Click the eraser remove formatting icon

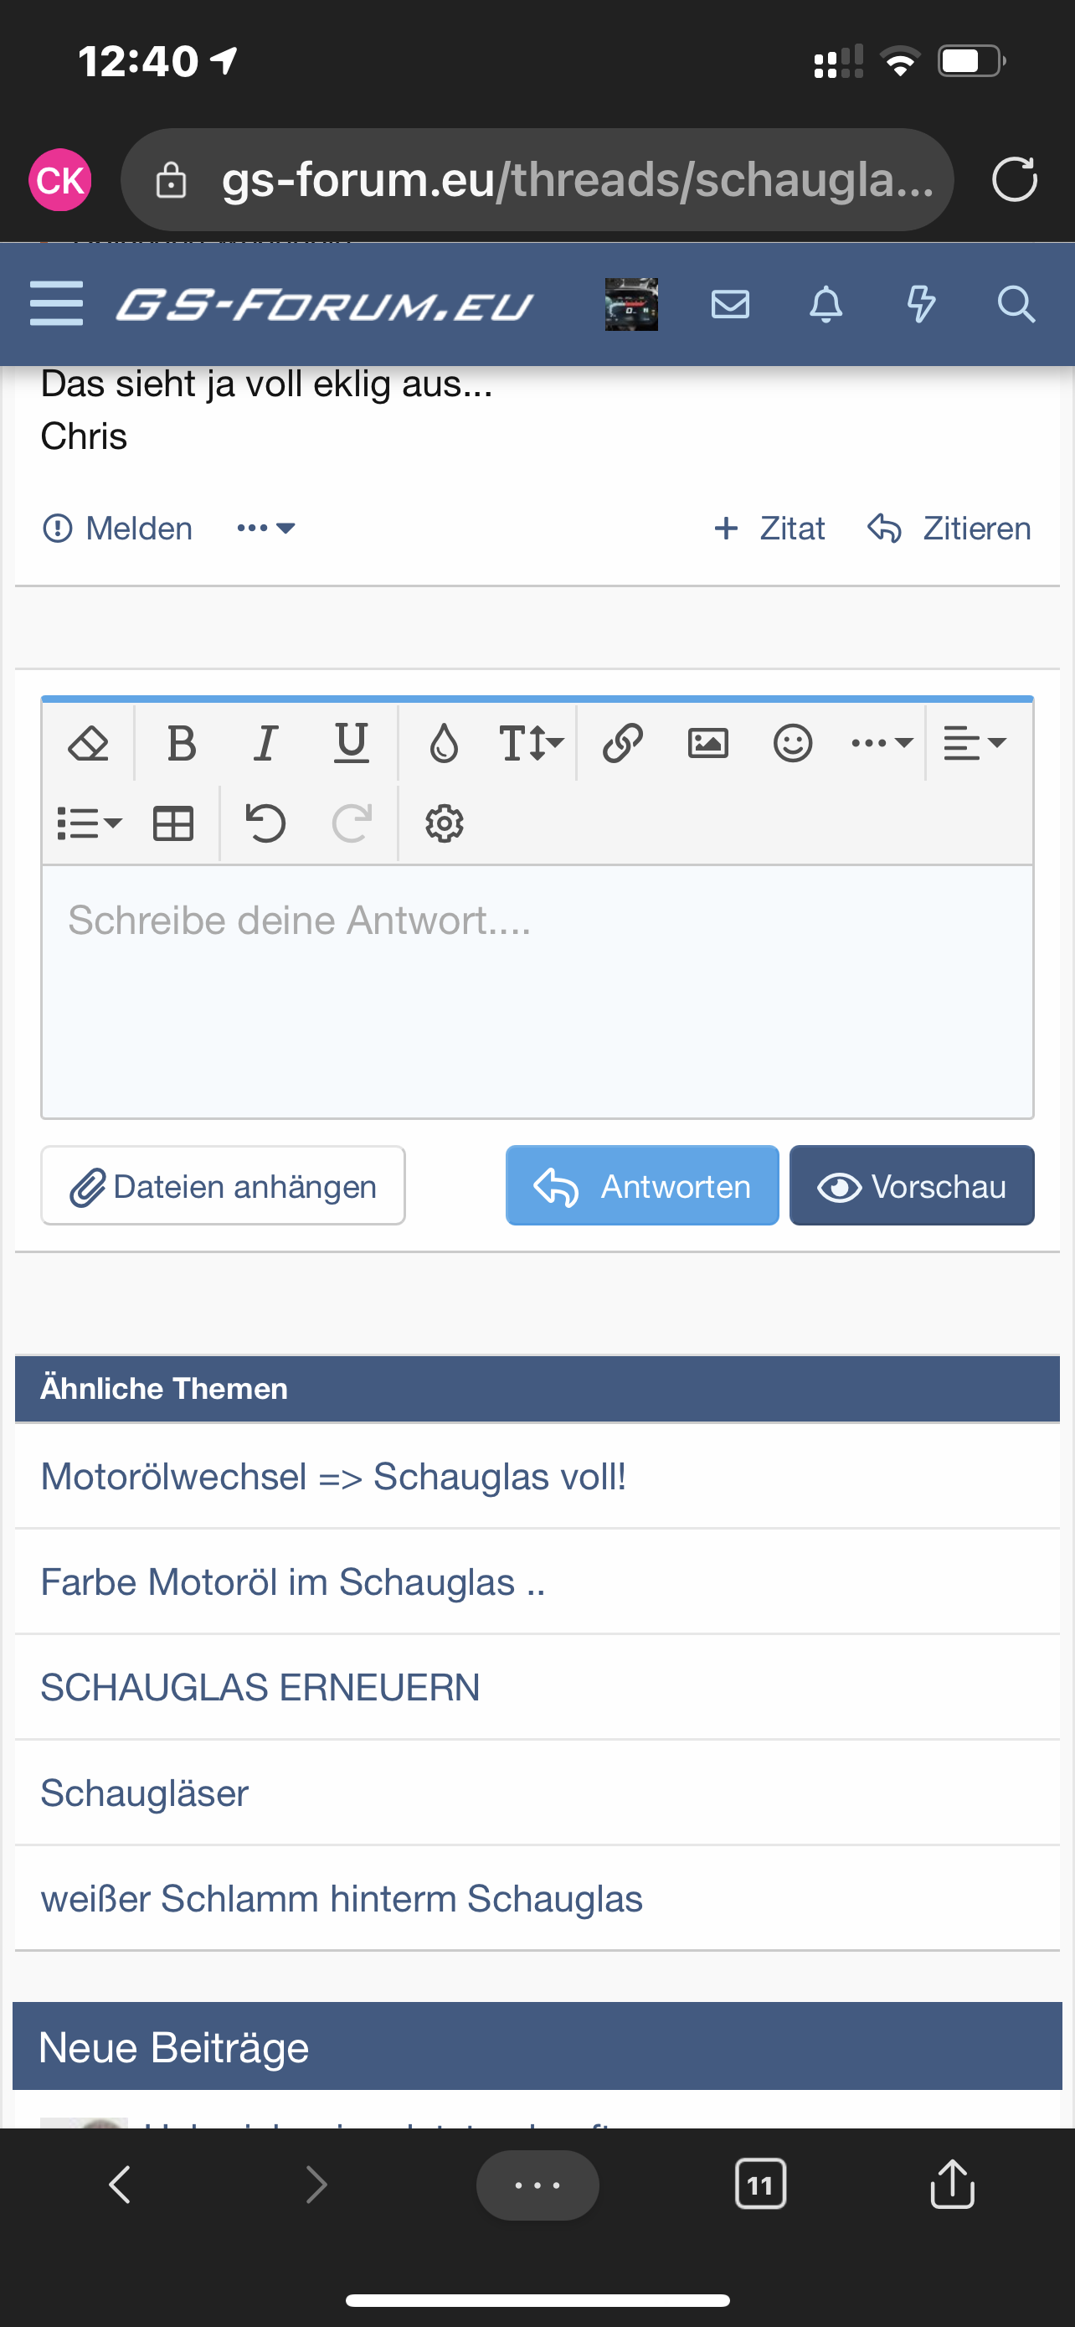pos(89,744)
